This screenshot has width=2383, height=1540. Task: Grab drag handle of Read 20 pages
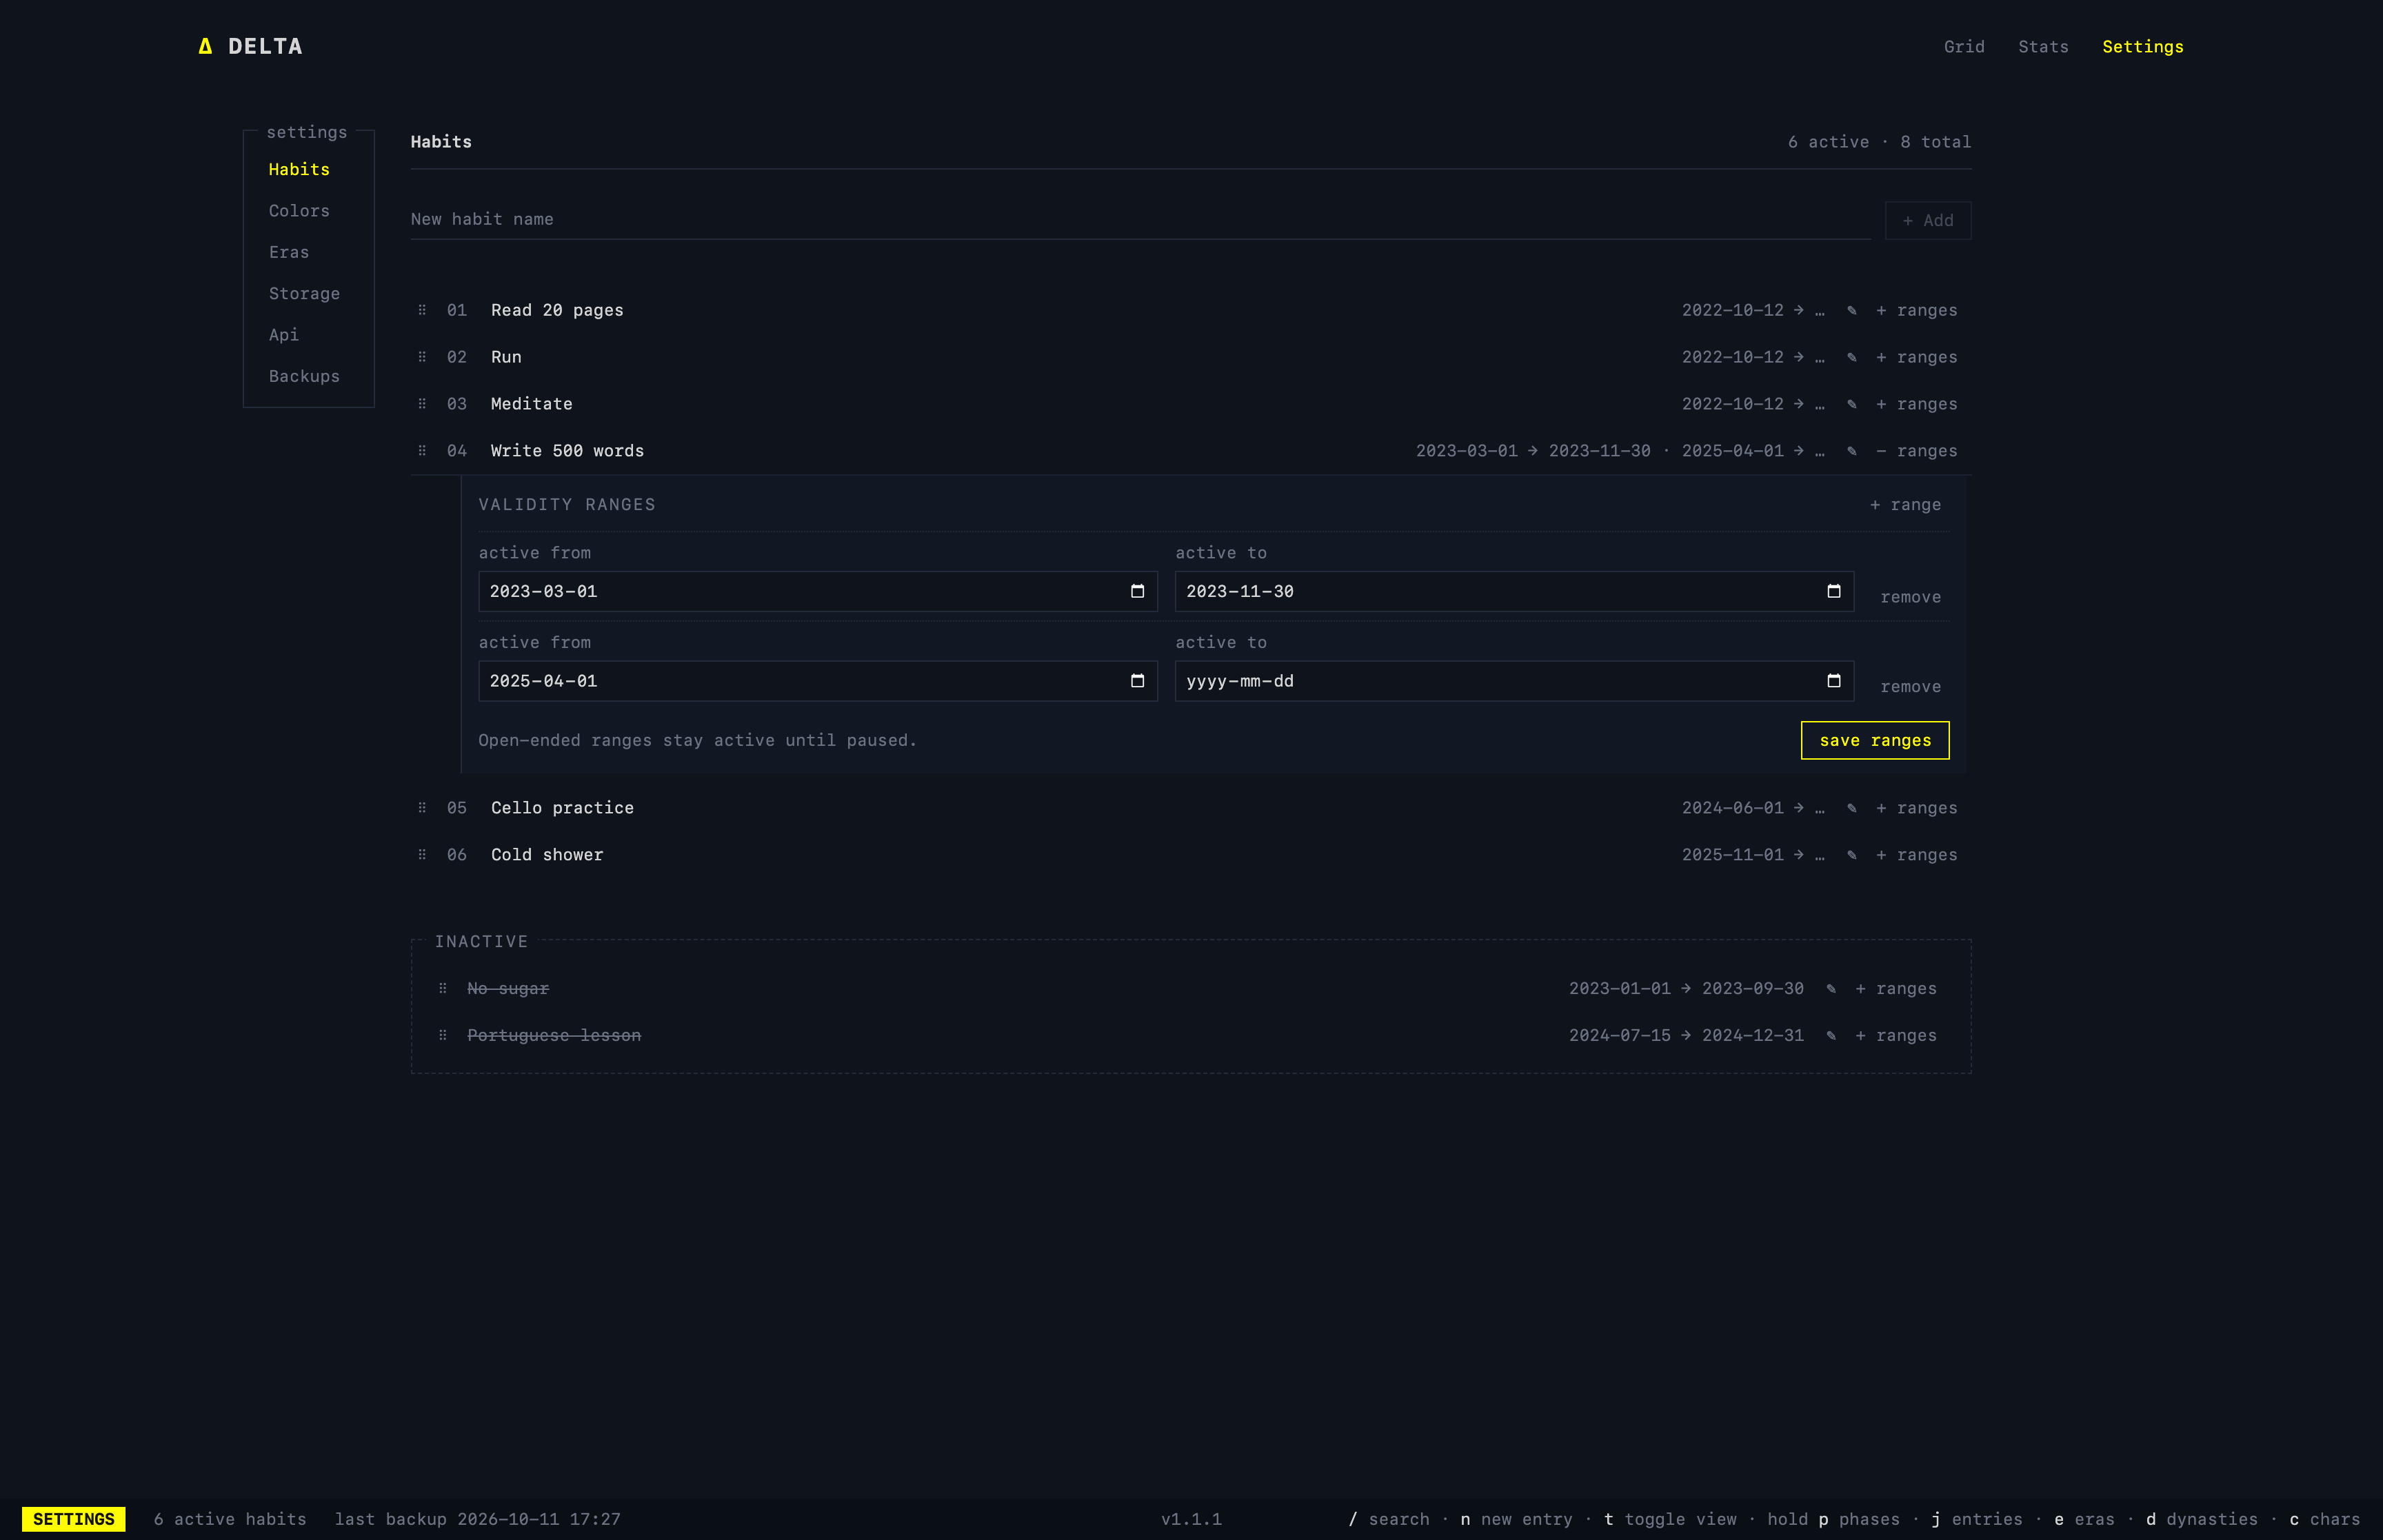tap(422, 310)
